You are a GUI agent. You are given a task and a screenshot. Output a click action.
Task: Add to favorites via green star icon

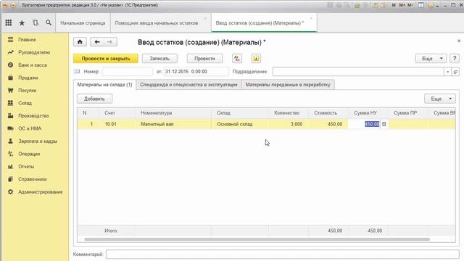point(357,5)
